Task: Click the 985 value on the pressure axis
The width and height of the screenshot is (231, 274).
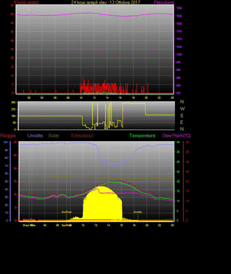Action: click(178, 78)
